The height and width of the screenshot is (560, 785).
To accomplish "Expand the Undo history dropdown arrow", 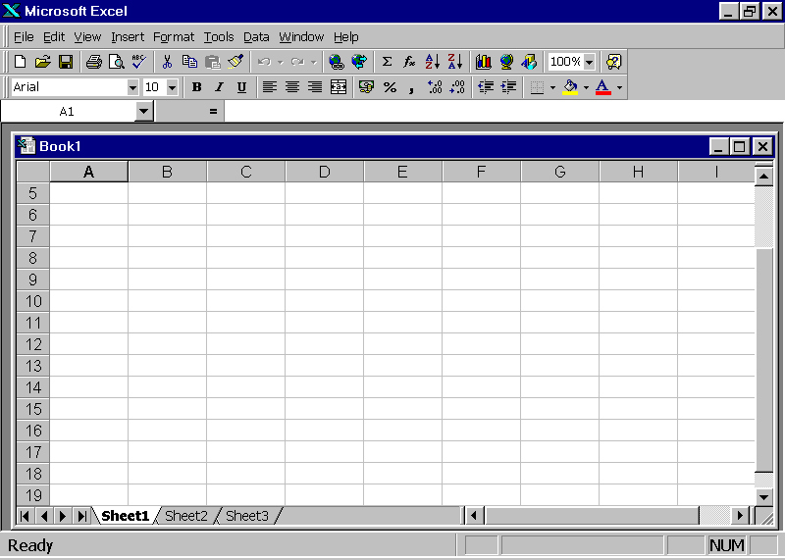I will (x=281, y=62).
